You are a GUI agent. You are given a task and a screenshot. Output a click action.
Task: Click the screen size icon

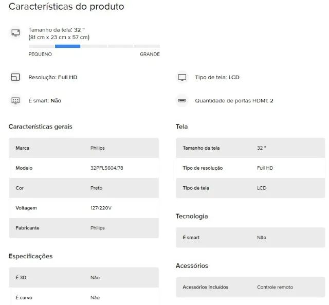15,33
